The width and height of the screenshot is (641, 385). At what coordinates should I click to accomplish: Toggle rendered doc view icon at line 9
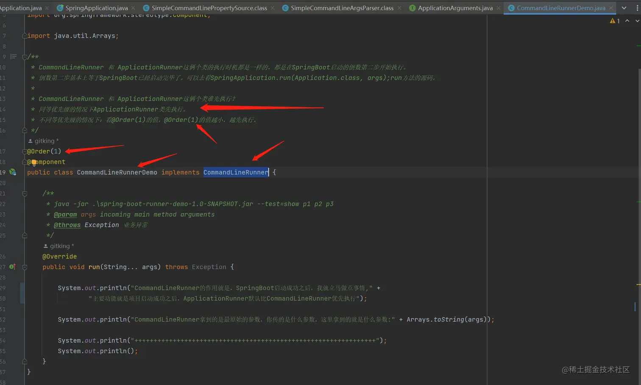14,57
